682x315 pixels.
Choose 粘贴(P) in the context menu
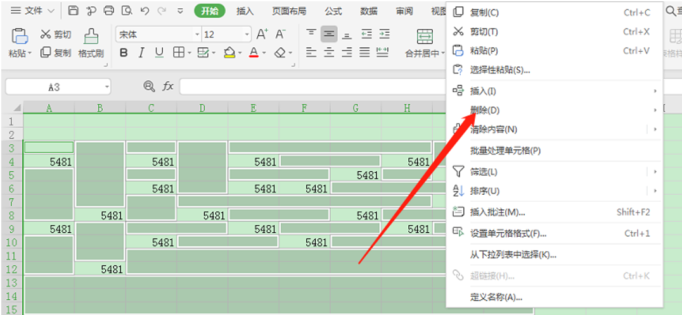pos(555,51)
